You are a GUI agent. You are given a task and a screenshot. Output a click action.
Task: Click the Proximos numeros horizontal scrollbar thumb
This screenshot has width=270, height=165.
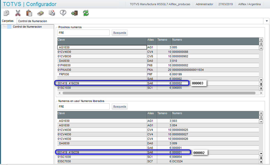159,93
